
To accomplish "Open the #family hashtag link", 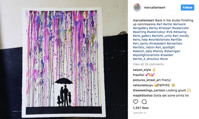I will (x=158, y=51).
